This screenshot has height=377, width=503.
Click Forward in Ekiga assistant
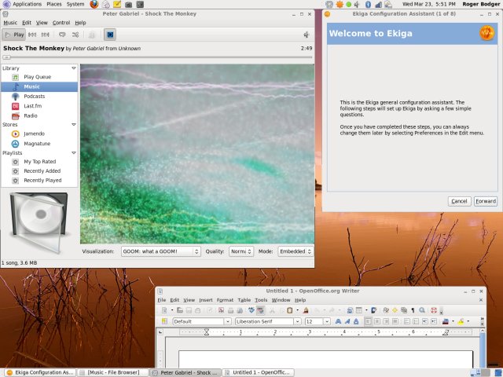[x=486, y=201]
